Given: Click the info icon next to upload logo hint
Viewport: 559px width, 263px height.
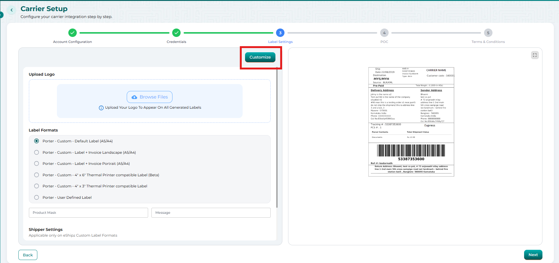Looking at the screenshot, I should coord(101,108).
